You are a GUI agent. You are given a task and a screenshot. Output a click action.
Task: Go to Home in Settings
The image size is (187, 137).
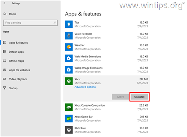(13, 14)
